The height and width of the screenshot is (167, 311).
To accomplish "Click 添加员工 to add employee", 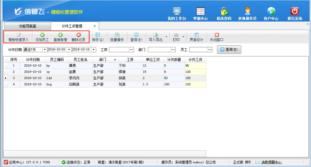I will pyautogui.click(x=42, y=37).
